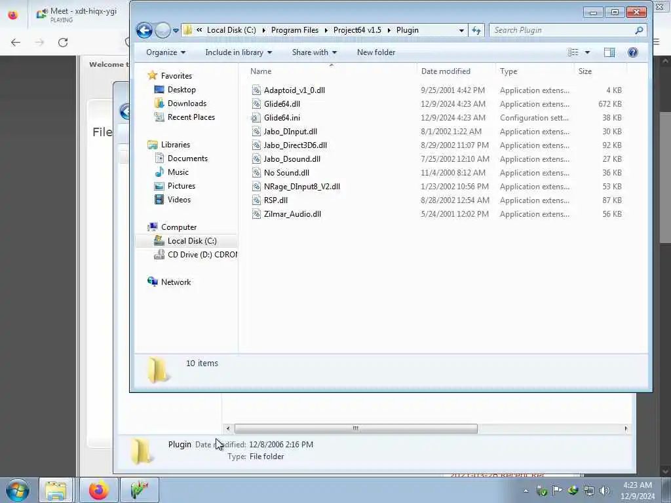Click the Windows Start orb
671x503 pixels.
tap(18, 490)
